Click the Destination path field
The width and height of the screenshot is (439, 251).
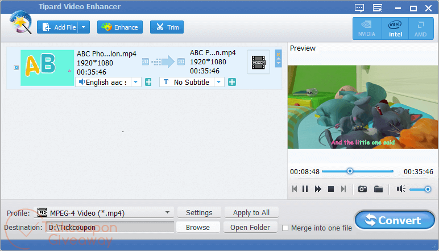(110, 227)
